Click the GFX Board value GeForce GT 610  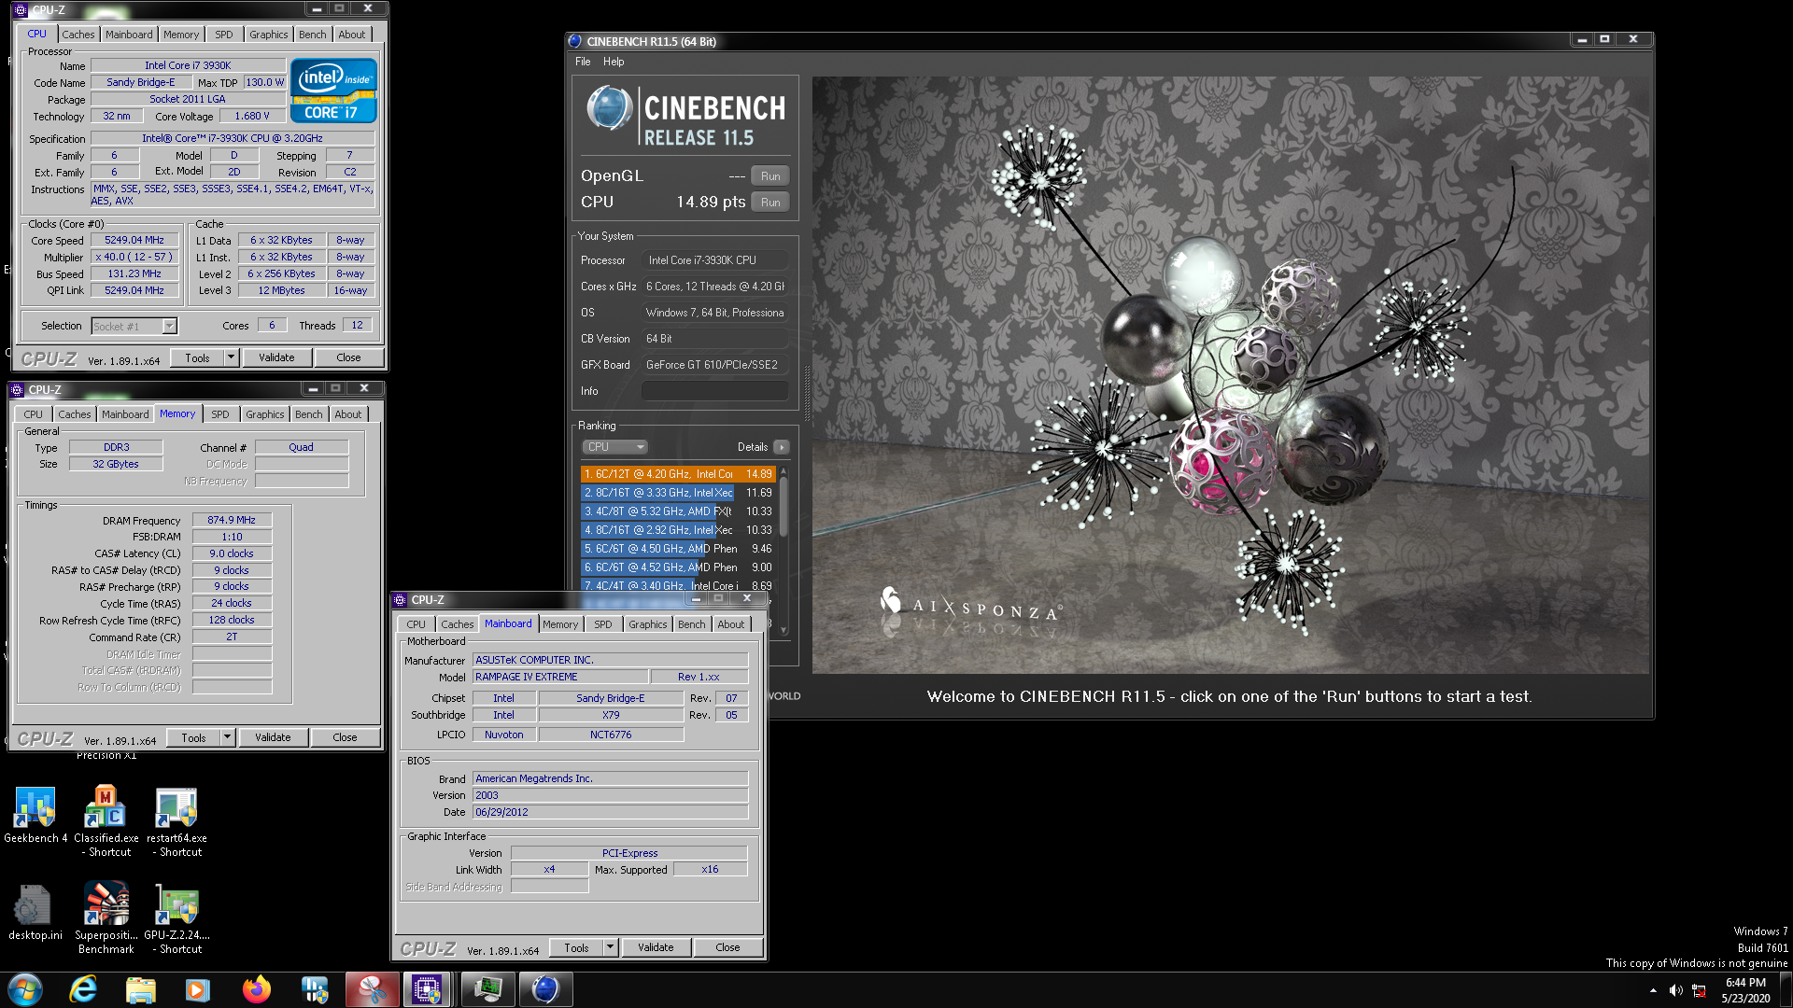pyautogui.click(x=715, y=365)
